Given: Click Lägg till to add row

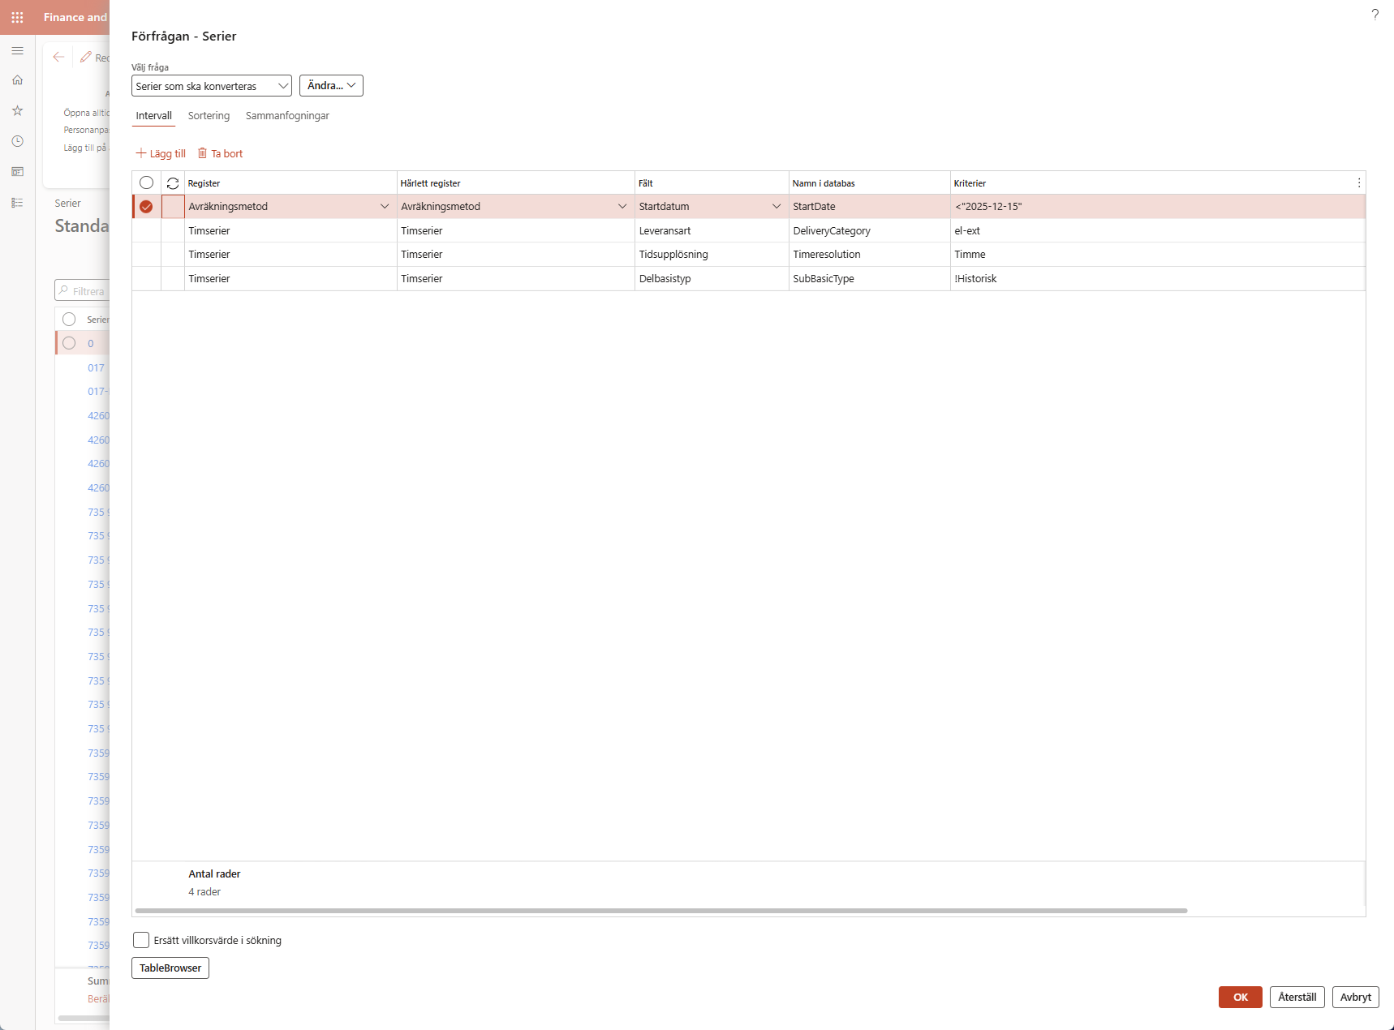Looking at the screenshot, I should [x=161, y=153].
